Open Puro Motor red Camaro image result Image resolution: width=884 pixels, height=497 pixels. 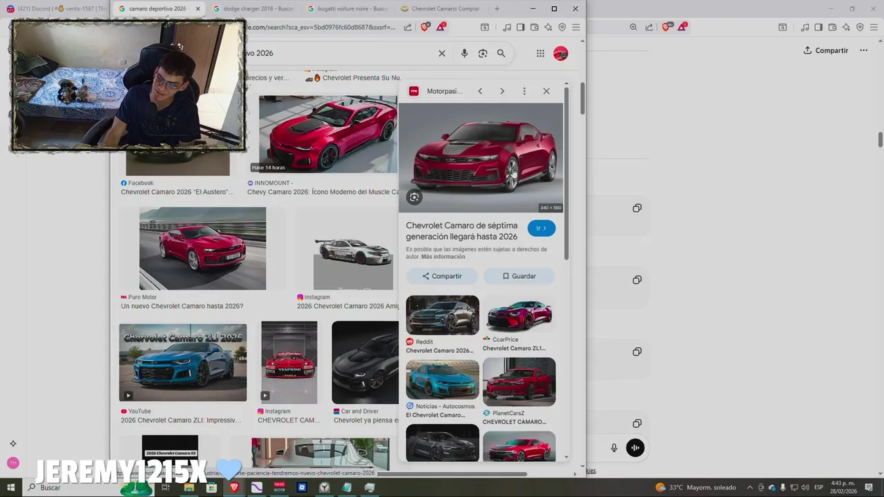[202, 248]
